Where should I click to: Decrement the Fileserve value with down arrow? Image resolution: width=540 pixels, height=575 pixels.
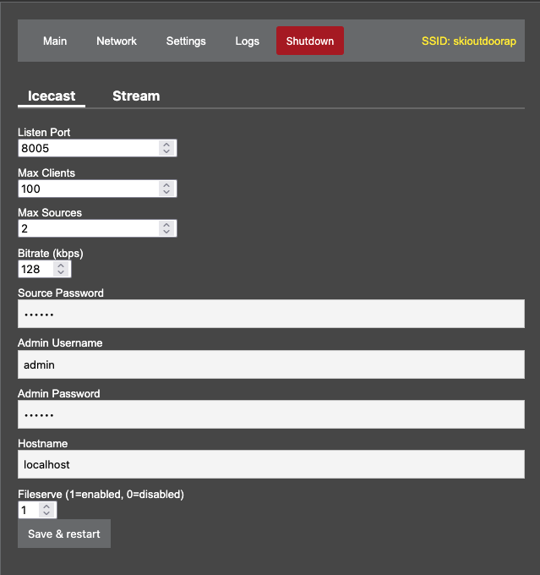pos(46,514)
